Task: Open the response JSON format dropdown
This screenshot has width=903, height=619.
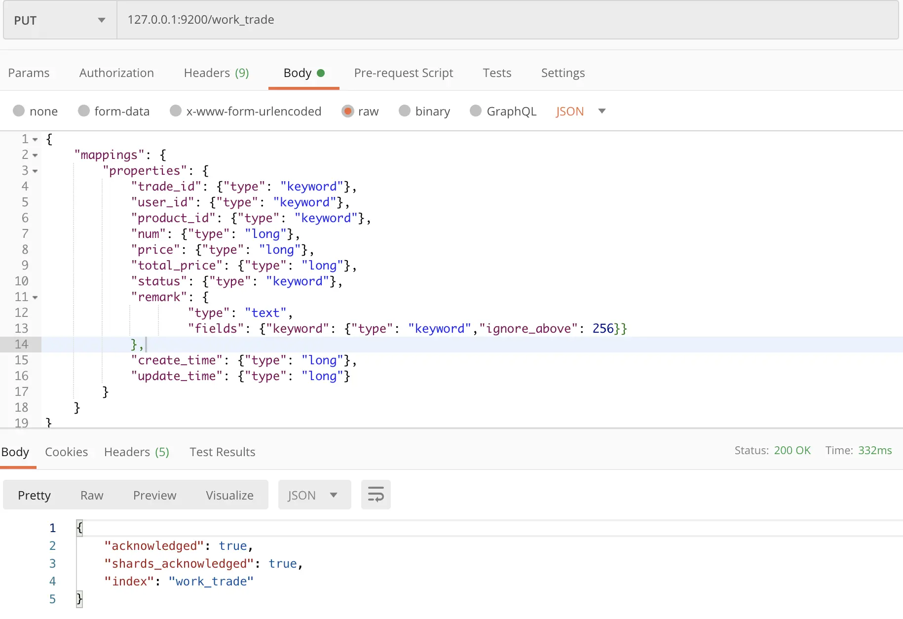Action: [314, 495]
